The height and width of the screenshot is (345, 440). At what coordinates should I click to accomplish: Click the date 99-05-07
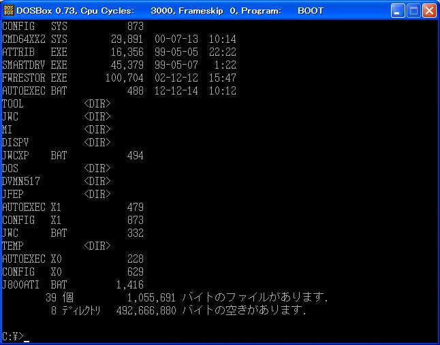[176, 65]
